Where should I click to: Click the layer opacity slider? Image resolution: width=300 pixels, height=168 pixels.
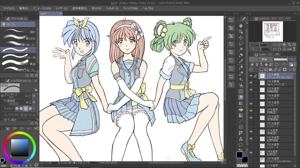281,59
